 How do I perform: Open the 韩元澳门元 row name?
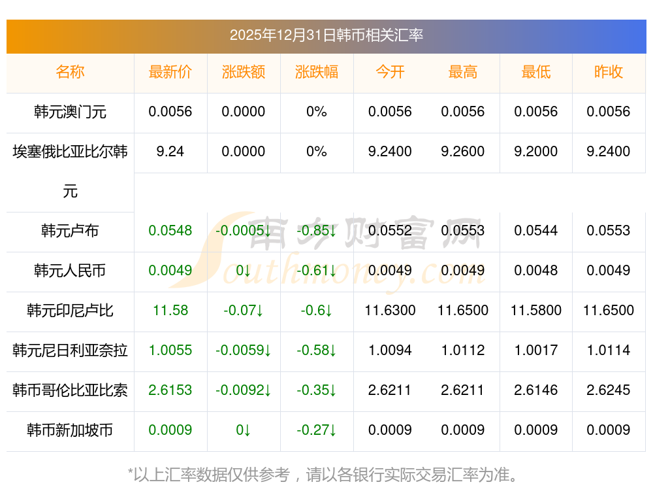tap(70, 112)
